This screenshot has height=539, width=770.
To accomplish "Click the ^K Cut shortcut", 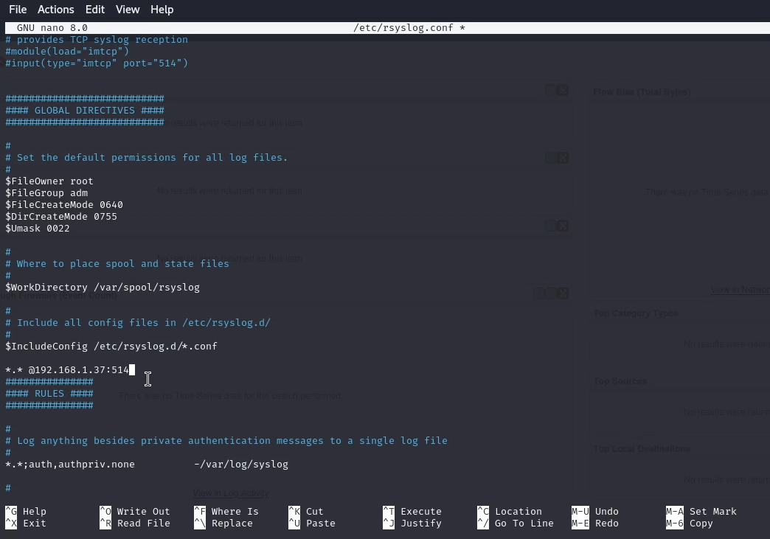I will [306, 512].
